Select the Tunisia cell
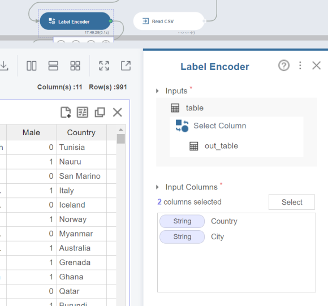Image resolution: width=328 pixels, height=306 pixels. pyautogui.click(x=81, y=148)
